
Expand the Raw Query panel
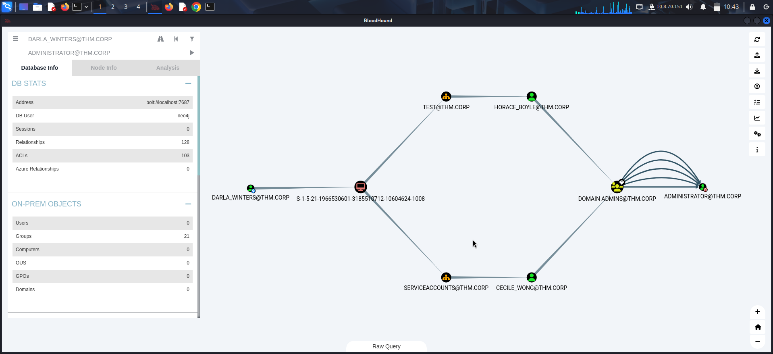pos(386,346)
